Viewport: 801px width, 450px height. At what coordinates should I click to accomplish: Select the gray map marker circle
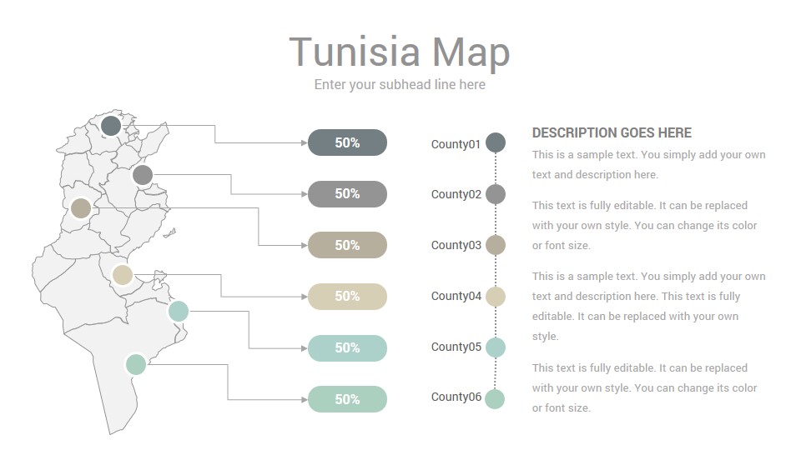click(143, 175)
